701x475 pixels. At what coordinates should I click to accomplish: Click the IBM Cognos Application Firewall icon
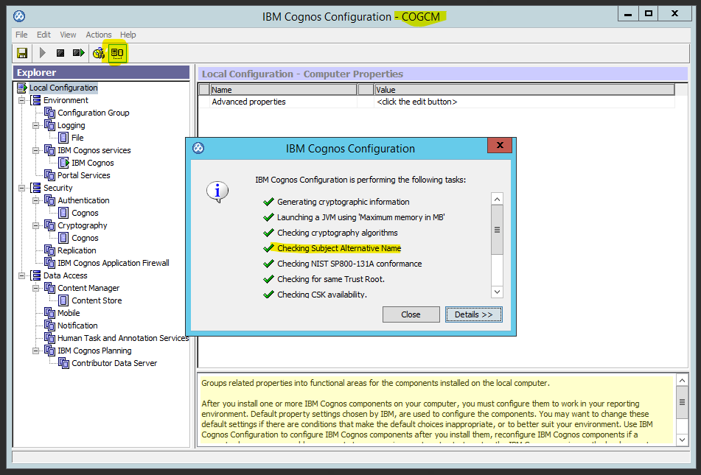coord(49,263)
